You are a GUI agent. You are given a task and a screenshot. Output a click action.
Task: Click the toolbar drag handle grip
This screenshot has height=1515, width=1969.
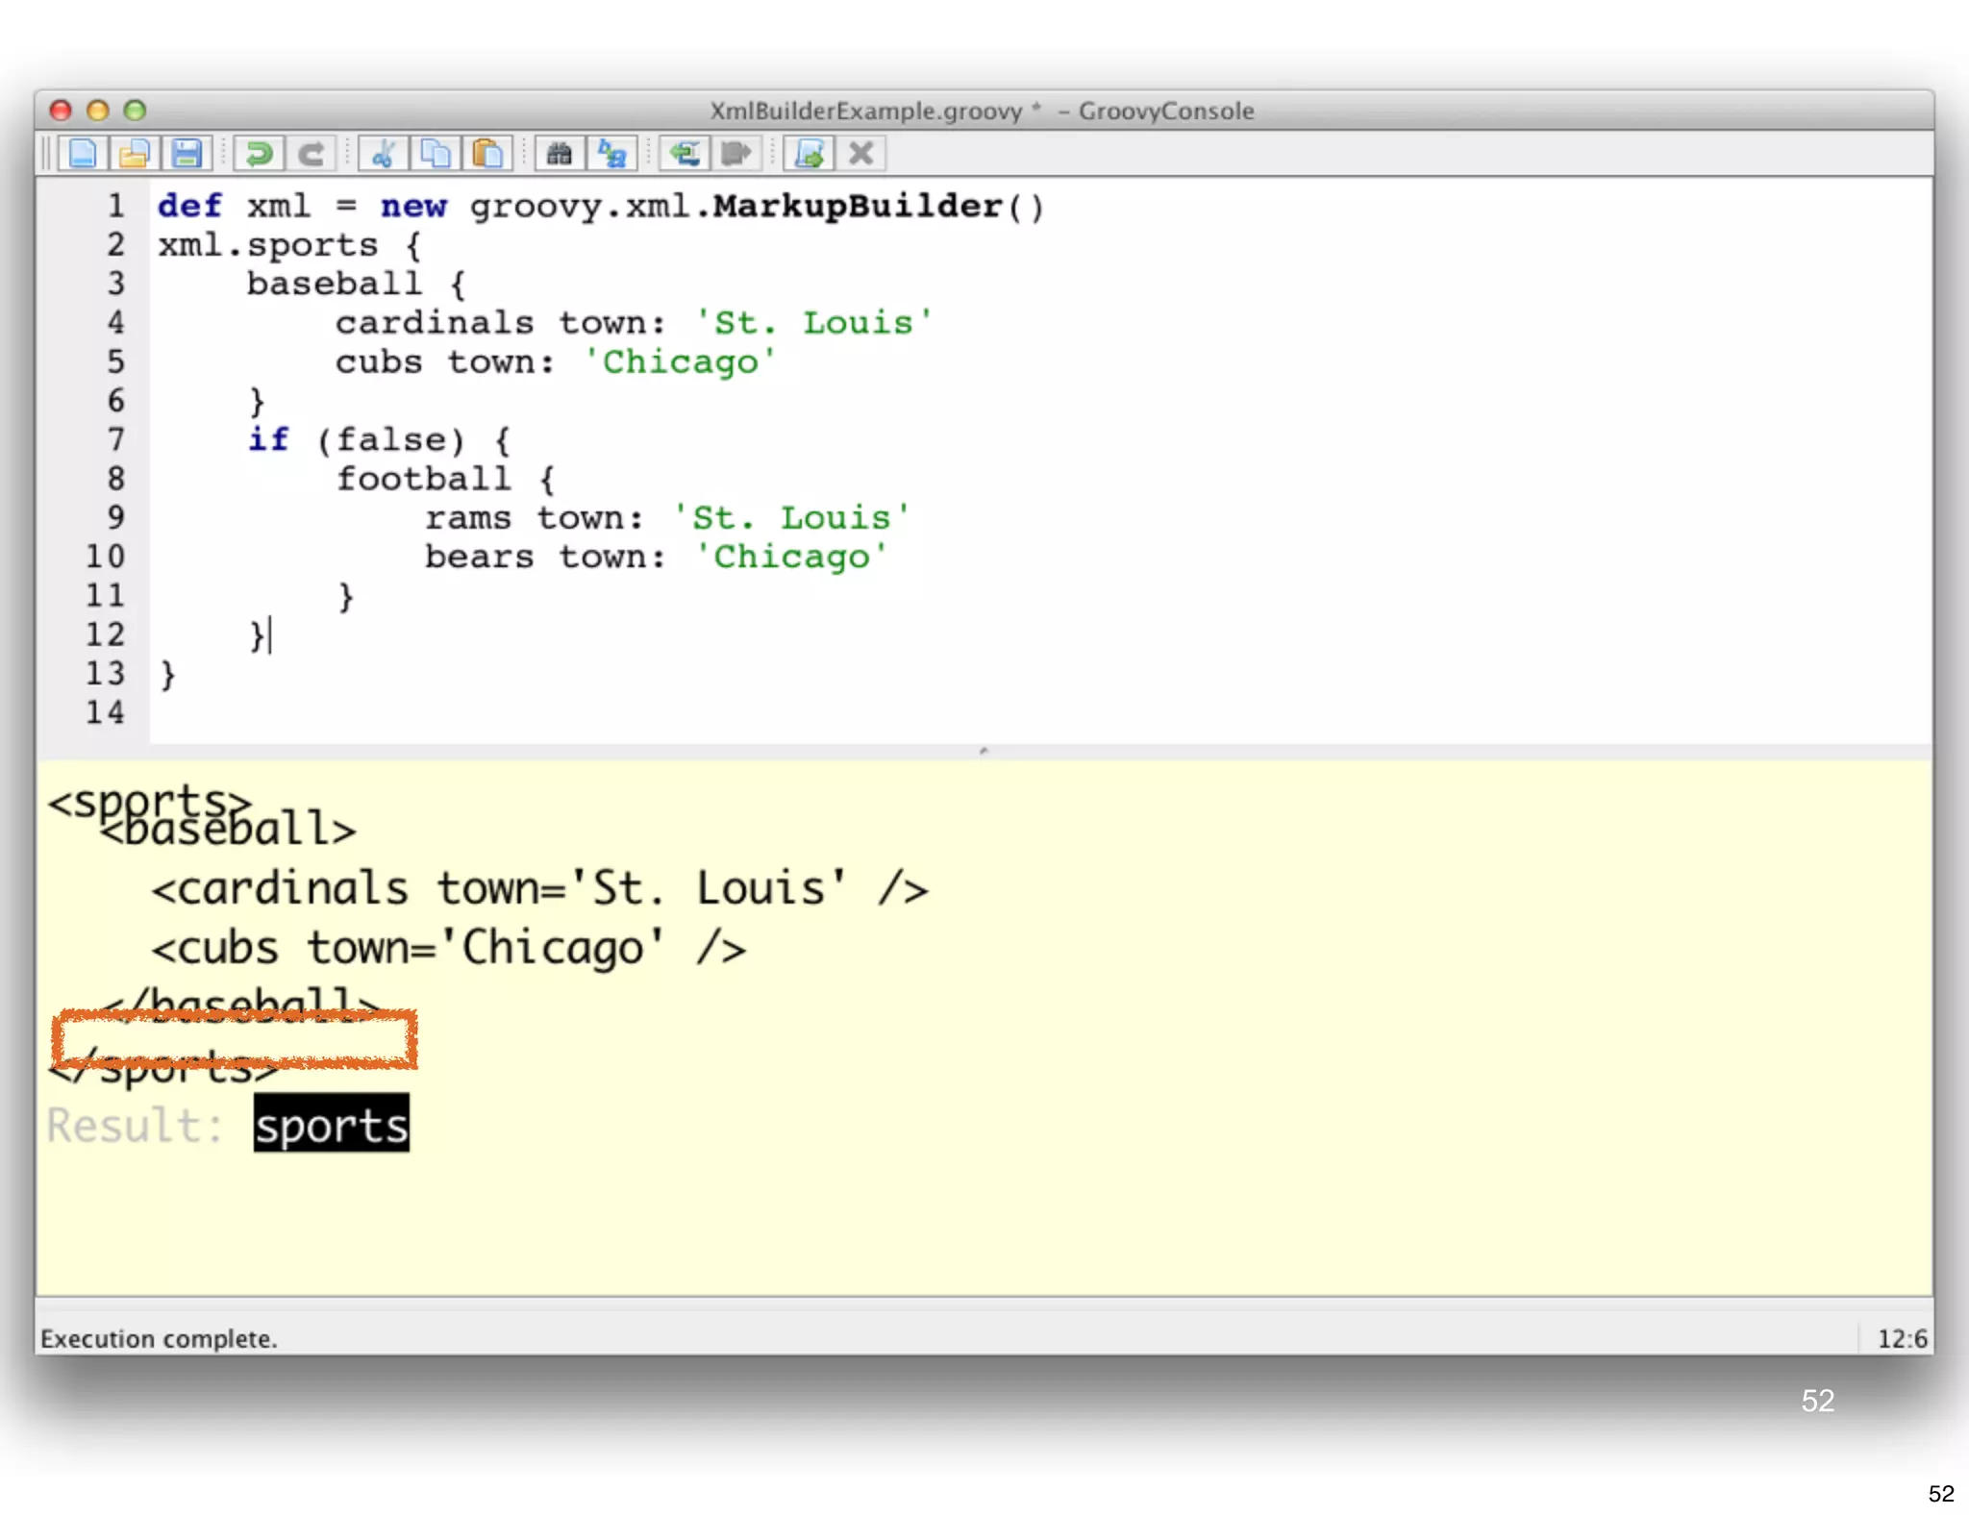point(45,154)
